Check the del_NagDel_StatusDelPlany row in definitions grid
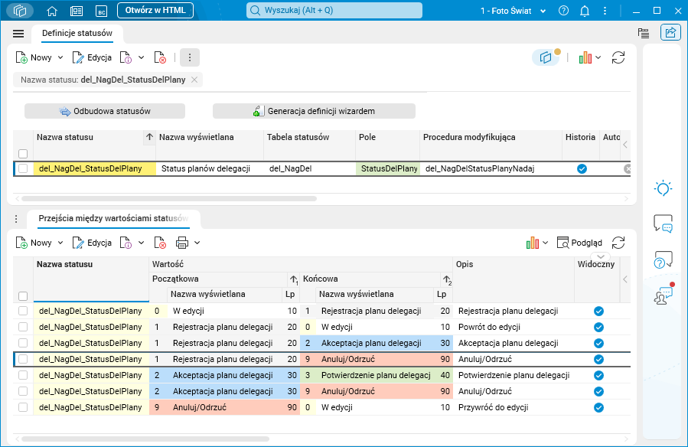Image resolution: width=688 pixels, height=447 pixels. [23, 168]
